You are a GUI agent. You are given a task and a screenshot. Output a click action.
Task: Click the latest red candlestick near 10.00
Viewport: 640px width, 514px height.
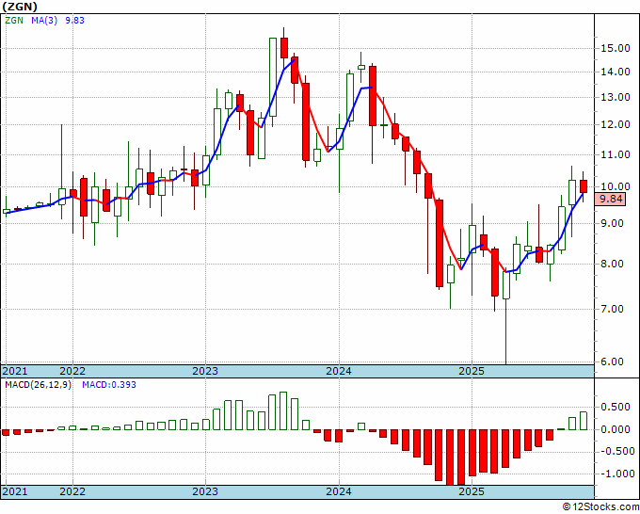[584, 186]
